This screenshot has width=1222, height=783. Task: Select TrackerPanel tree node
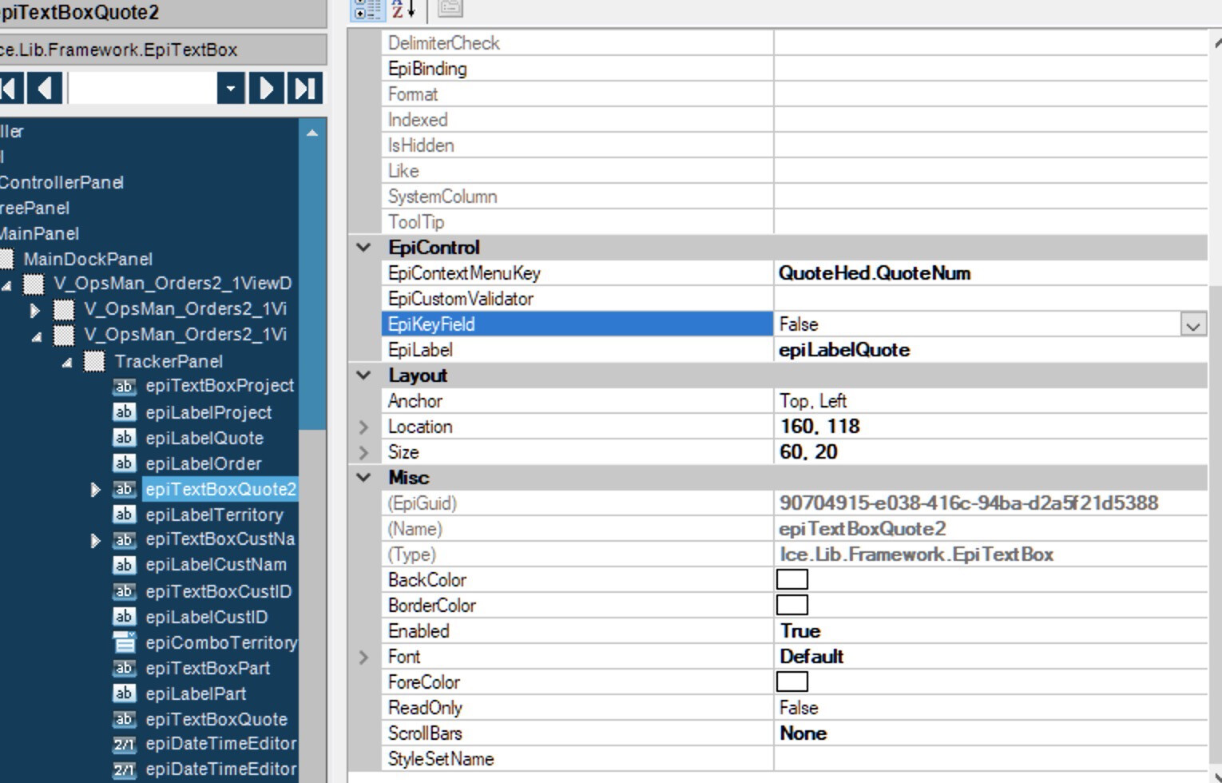pos(168,361)
